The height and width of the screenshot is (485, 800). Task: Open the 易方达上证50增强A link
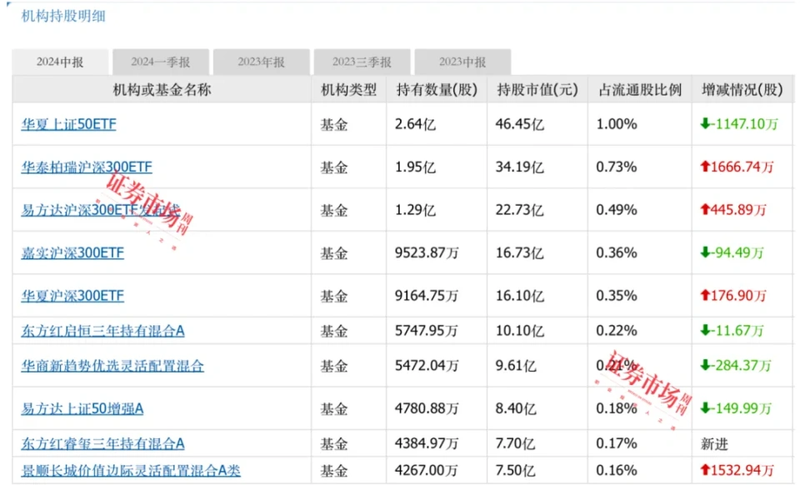[82, 408]
